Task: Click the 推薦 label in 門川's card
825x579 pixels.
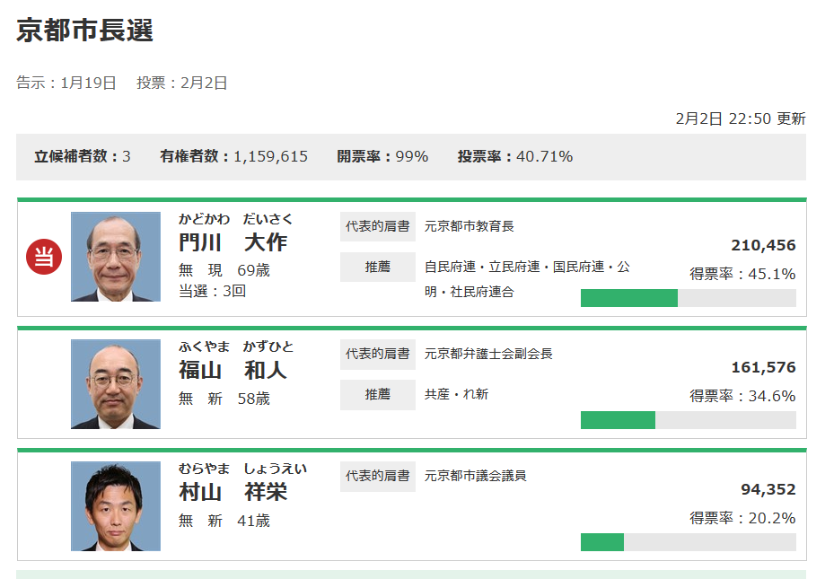Action: pos(378,268)
